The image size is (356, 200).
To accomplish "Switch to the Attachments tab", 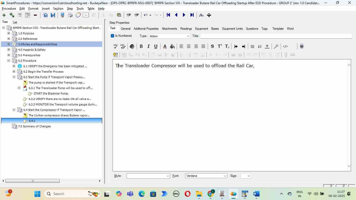I will 169,29.
